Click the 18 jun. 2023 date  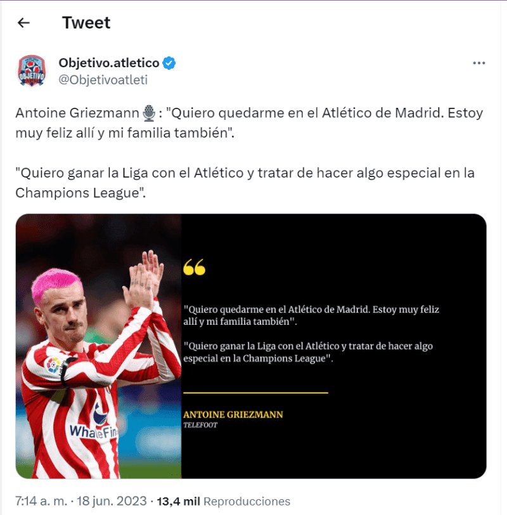tap(112, 501)
